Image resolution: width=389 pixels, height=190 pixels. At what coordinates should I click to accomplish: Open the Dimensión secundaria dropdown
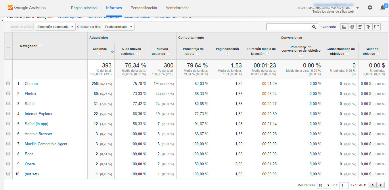tap(55, 27)
